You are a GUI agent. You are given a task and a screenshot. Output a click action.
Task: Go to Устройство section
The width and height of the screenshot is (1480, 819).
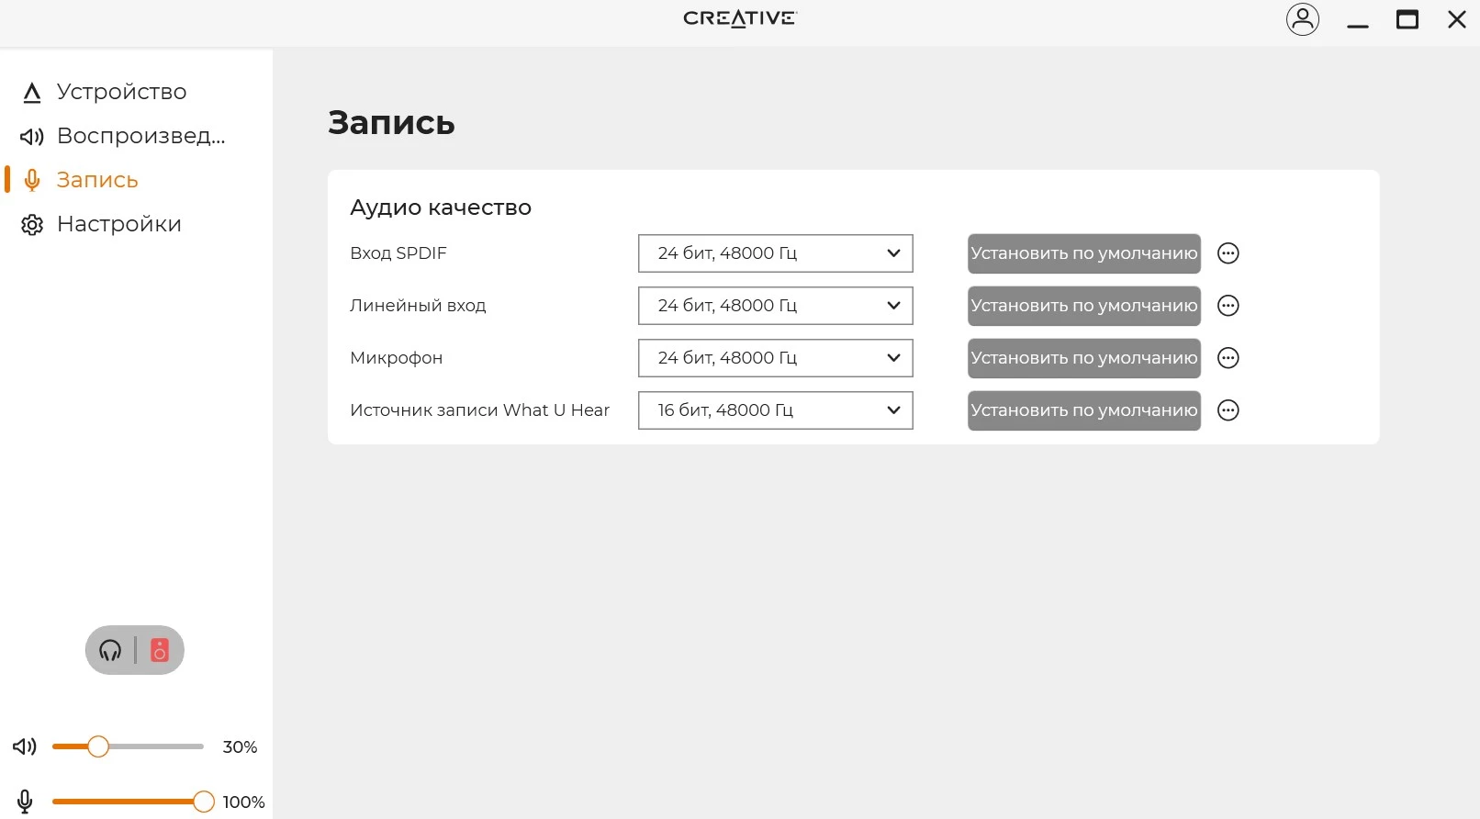(121, 92)
